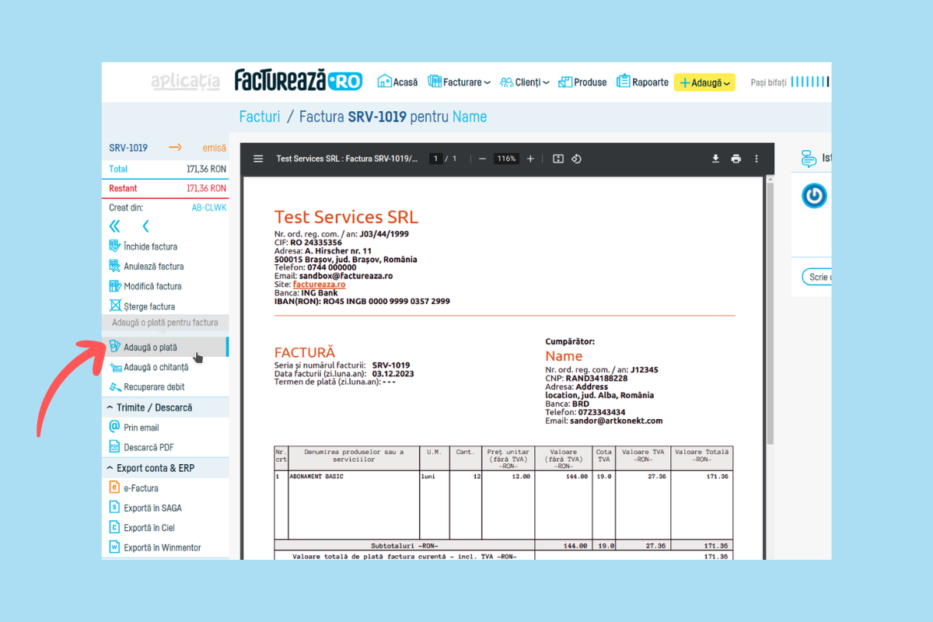The image size is (933, 622).
Task: Open the factureaza.ro site link in invoice
Action: pos(319,285)
